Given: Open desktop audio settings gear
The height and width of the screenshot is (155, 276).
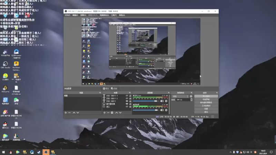Looking at the screenshot, I should [x=166, y=110].
